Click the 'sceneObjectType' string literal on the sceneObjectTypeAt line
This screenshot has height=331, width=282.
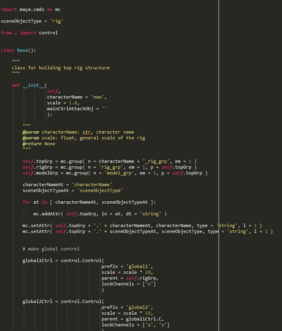point(100,190)
